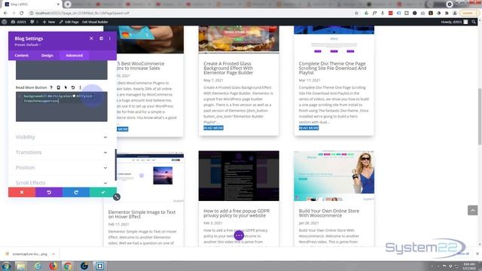482x271 pixels.
Task: Expand the Transitions section
Action: pyautogui.click(x=62, y=152)
